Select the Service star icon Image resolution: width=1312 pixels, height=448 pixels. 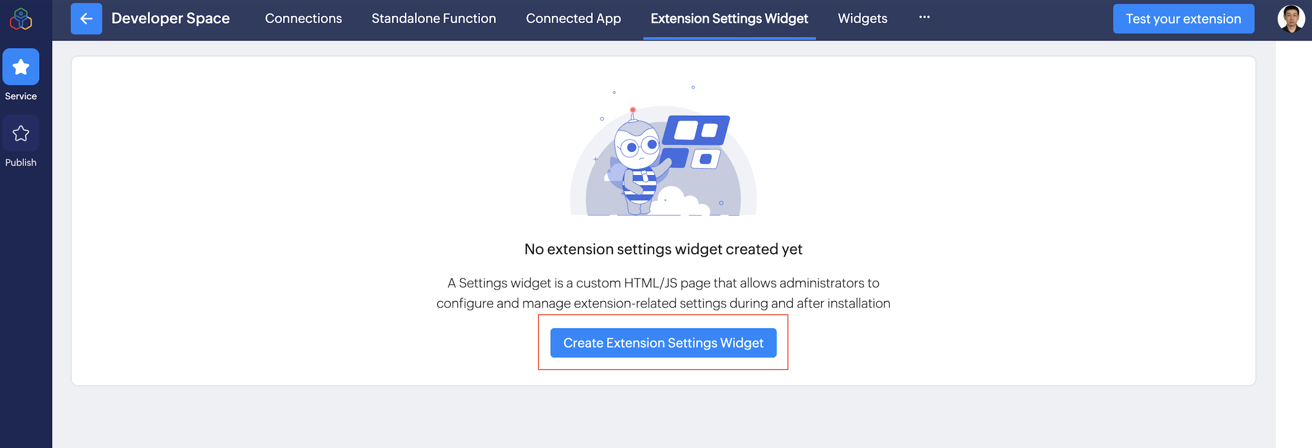pyautogui.click(x=21, y=67)
